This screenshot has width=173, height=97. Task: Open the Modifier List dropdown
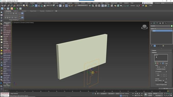161,29
